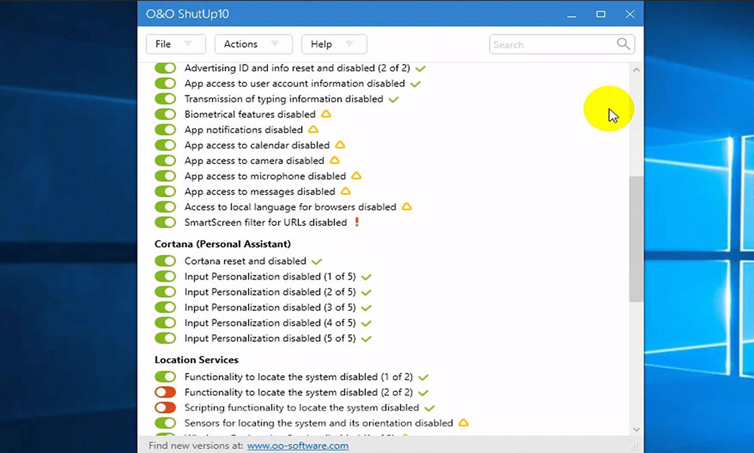
Task: Click the checkmark beside locate the system (1 of 2)
Action: pyautogui.click(x=423, y=377)
